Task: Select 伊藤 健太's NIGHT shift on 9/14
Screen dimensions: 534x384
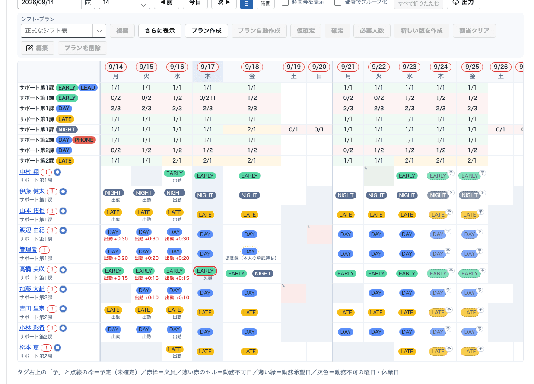Action: (113, 193)
